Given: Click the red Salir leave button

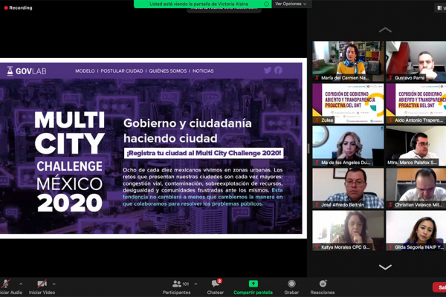Looking at the screenshot, I should [x=439, y=287].
